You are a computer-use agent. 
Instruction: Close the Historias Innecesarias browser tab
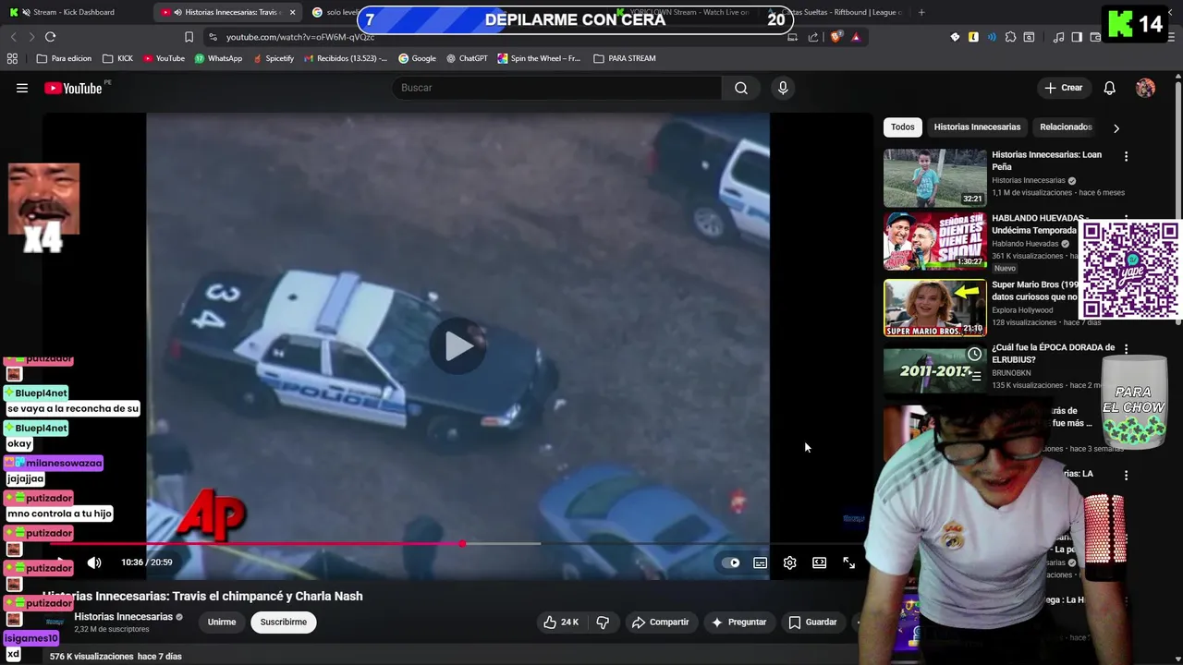click(x=293, y=12)
